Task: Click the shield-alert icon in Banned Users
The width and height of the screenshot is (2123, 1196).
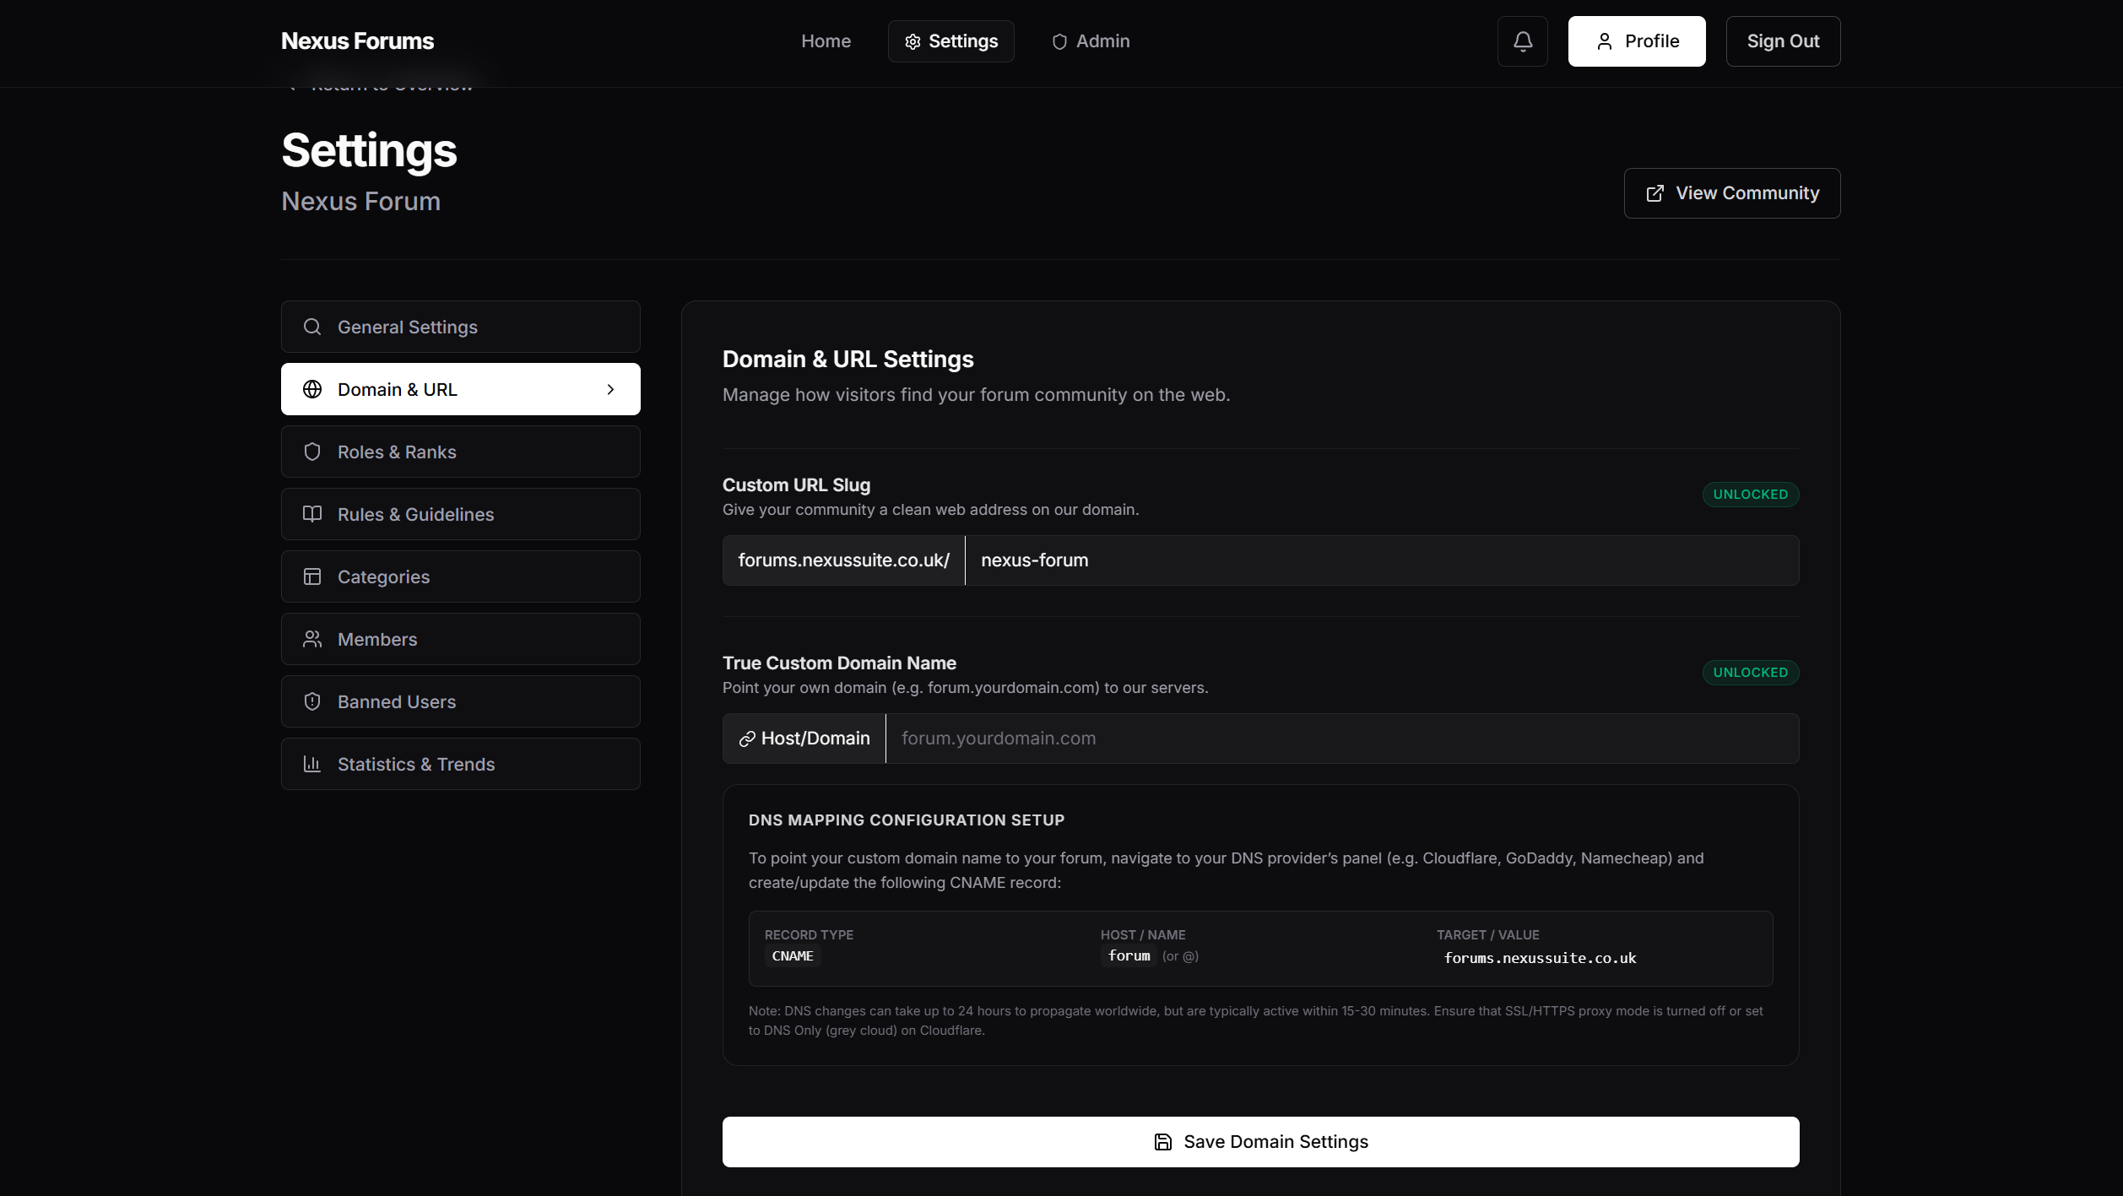Action: 312,701
